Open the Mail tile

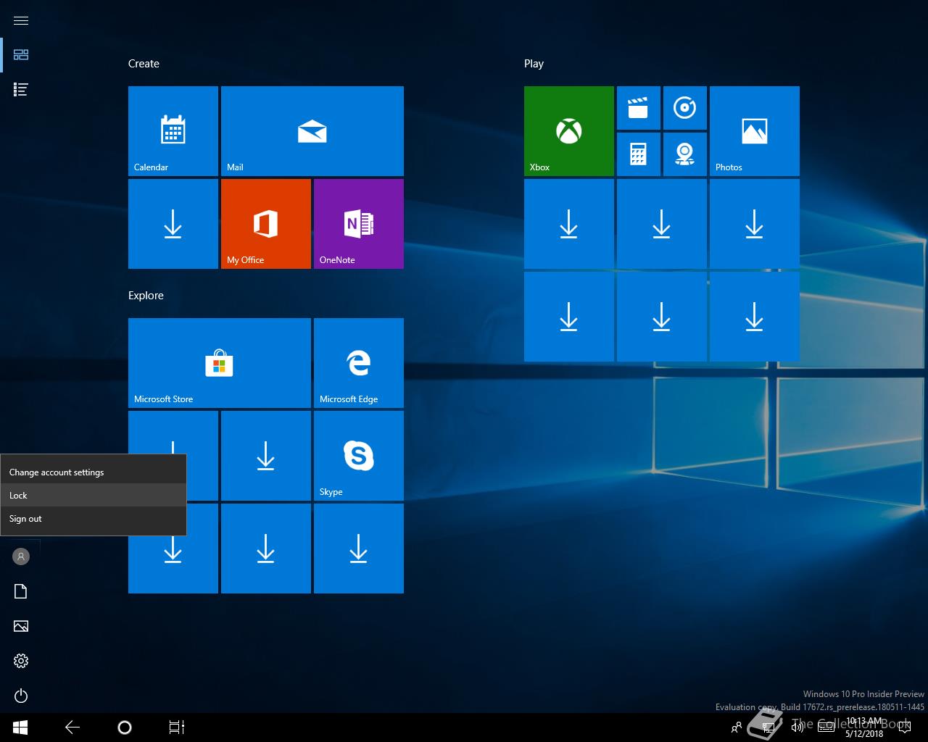tap(312, 131)
